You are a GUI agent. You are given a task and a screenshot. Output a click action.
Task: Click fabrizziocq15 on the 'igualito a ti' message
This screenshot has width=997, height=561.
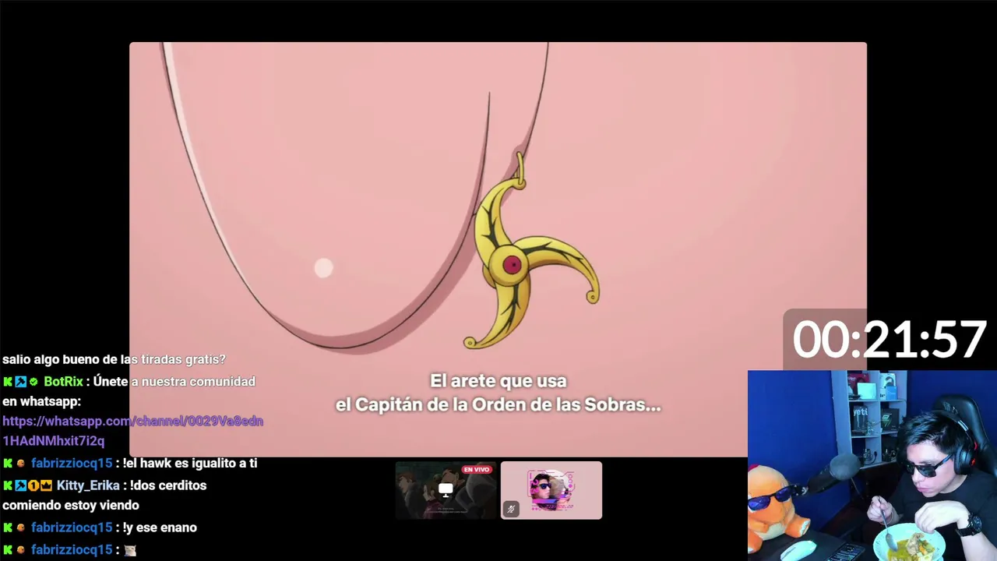coord(72,464)
